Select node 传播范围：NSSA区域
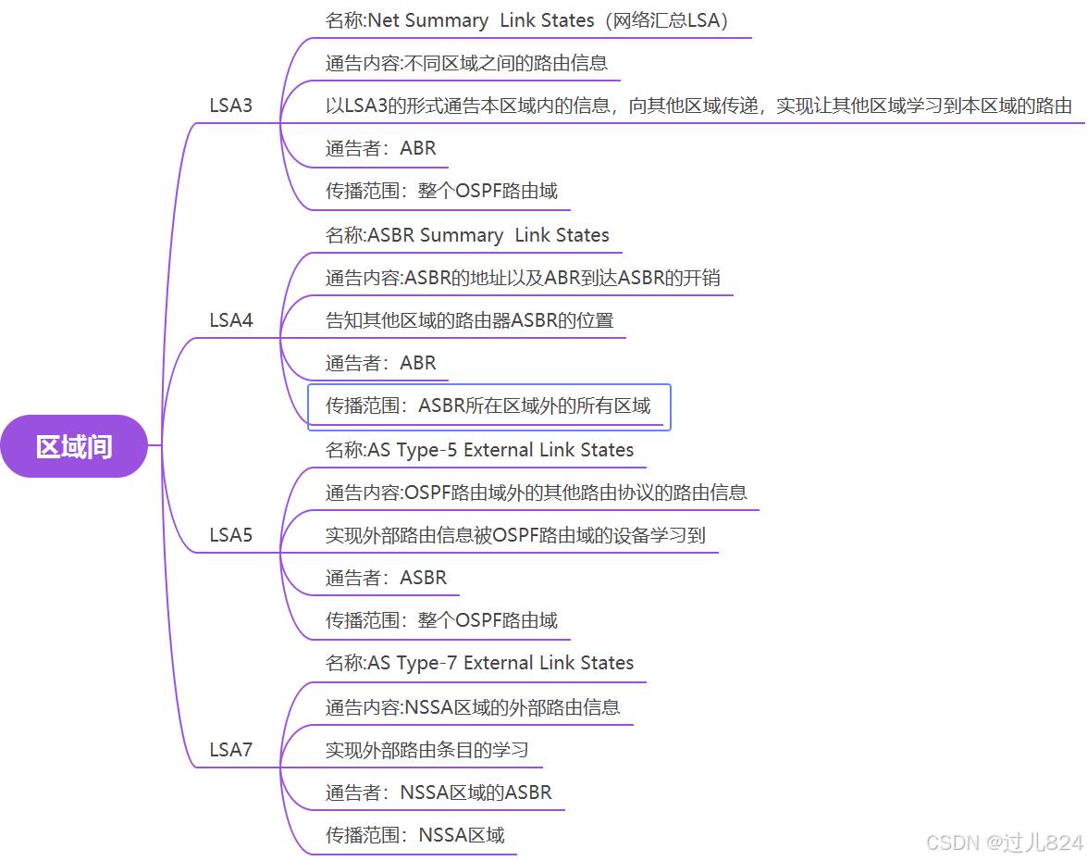 tap(414, 835)
